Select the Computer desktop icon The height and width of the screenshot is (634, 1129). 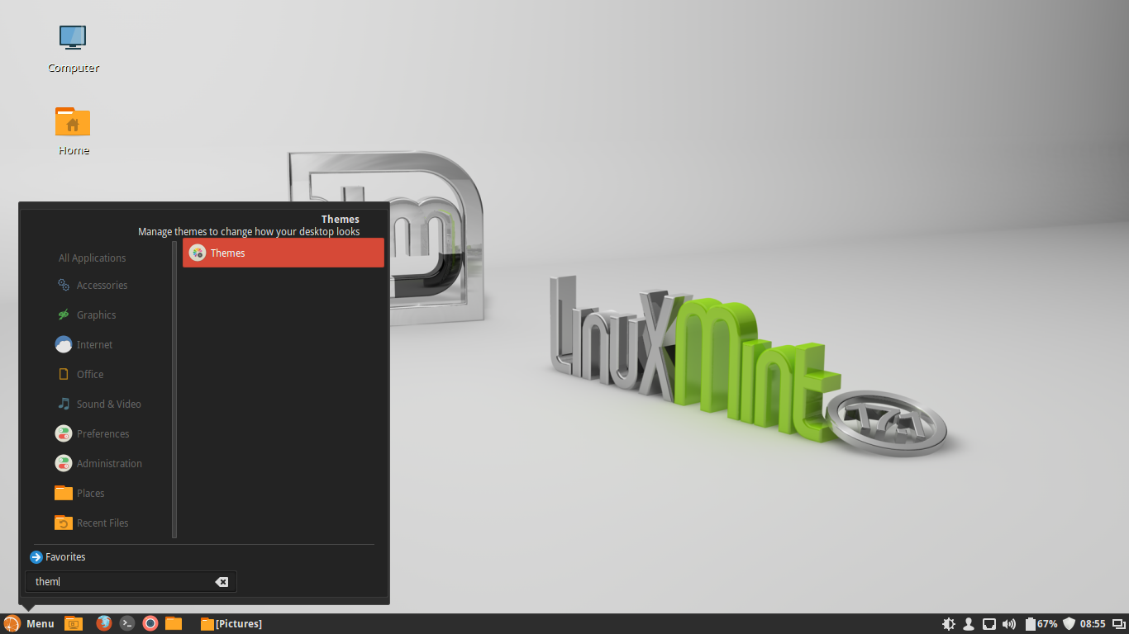(x=74, y=49)
